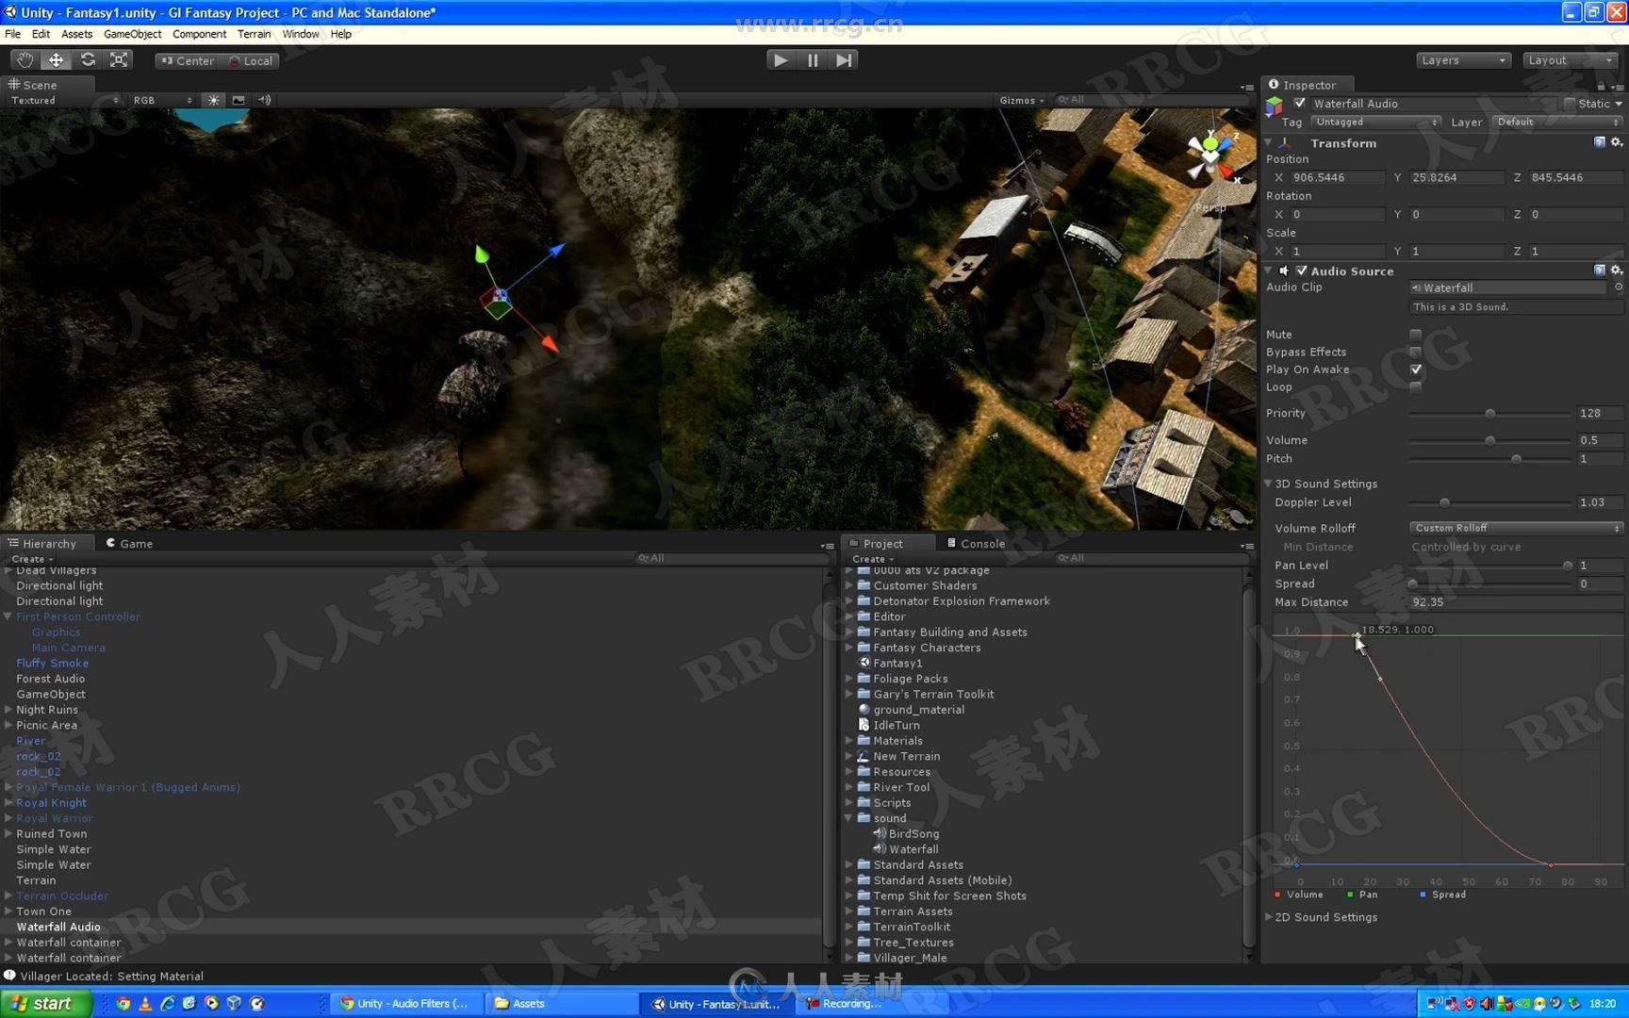This screenshot has width=1629, height=1018.
Task: Click Position X field
Action: click(1337, 177)
